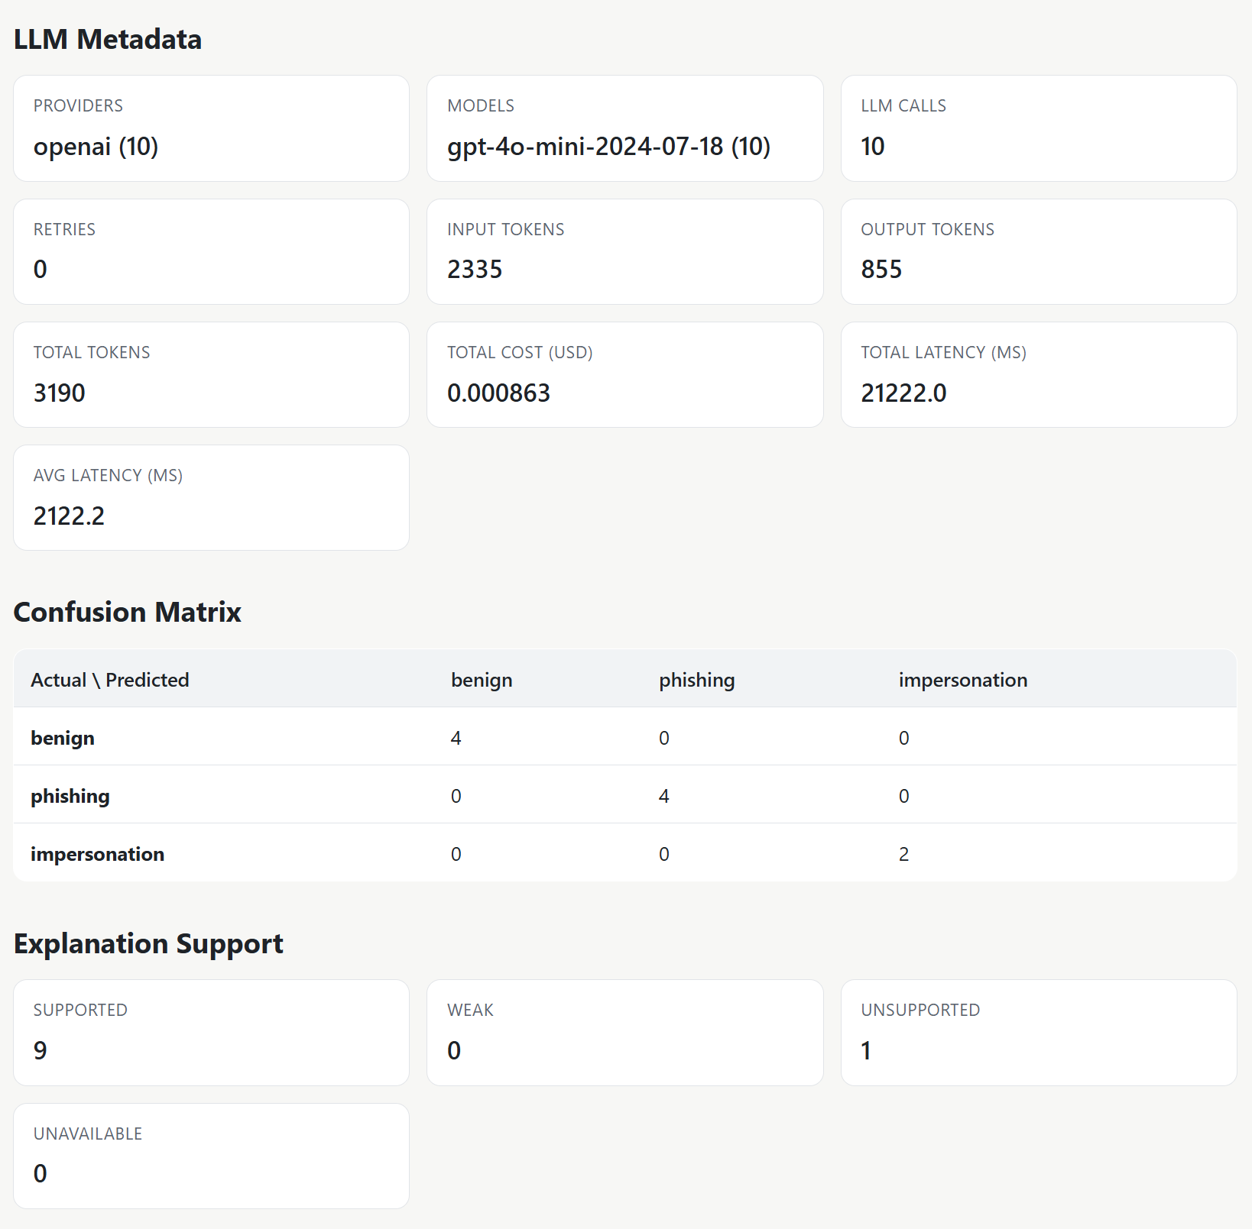Select the total cost value "0.000863"
This screenshot has height=1229, width=1252.
(498, 393)
